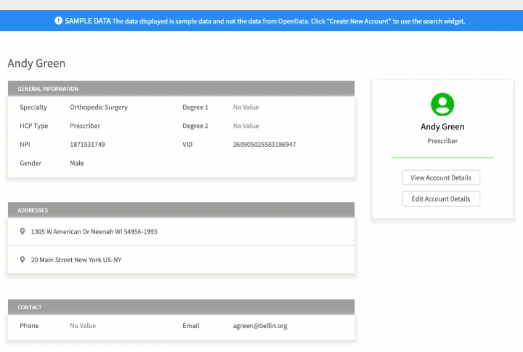
Task: Click map pin icon beside Neenah address
Action: (x=22, y=232)
